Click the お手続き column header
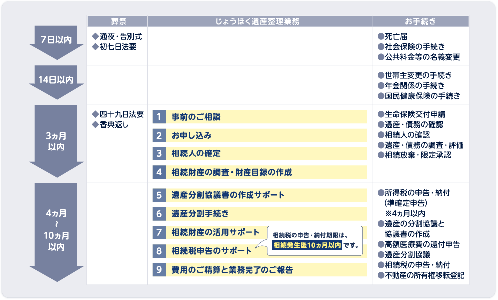This screenshot has width=498, height=300. coord(420,21)
